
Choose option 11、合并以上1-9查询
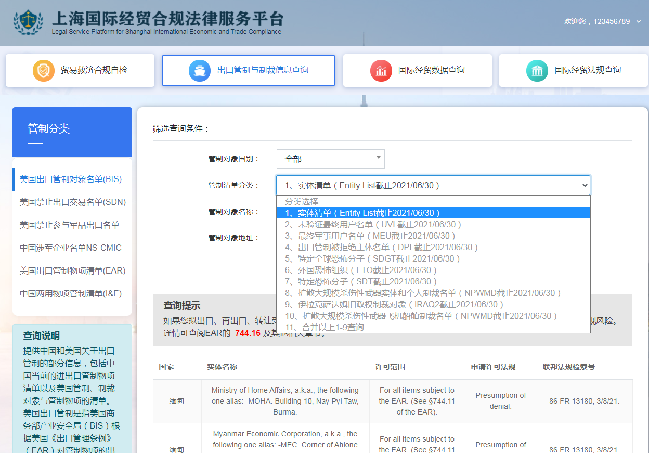(x=433, y=327)
